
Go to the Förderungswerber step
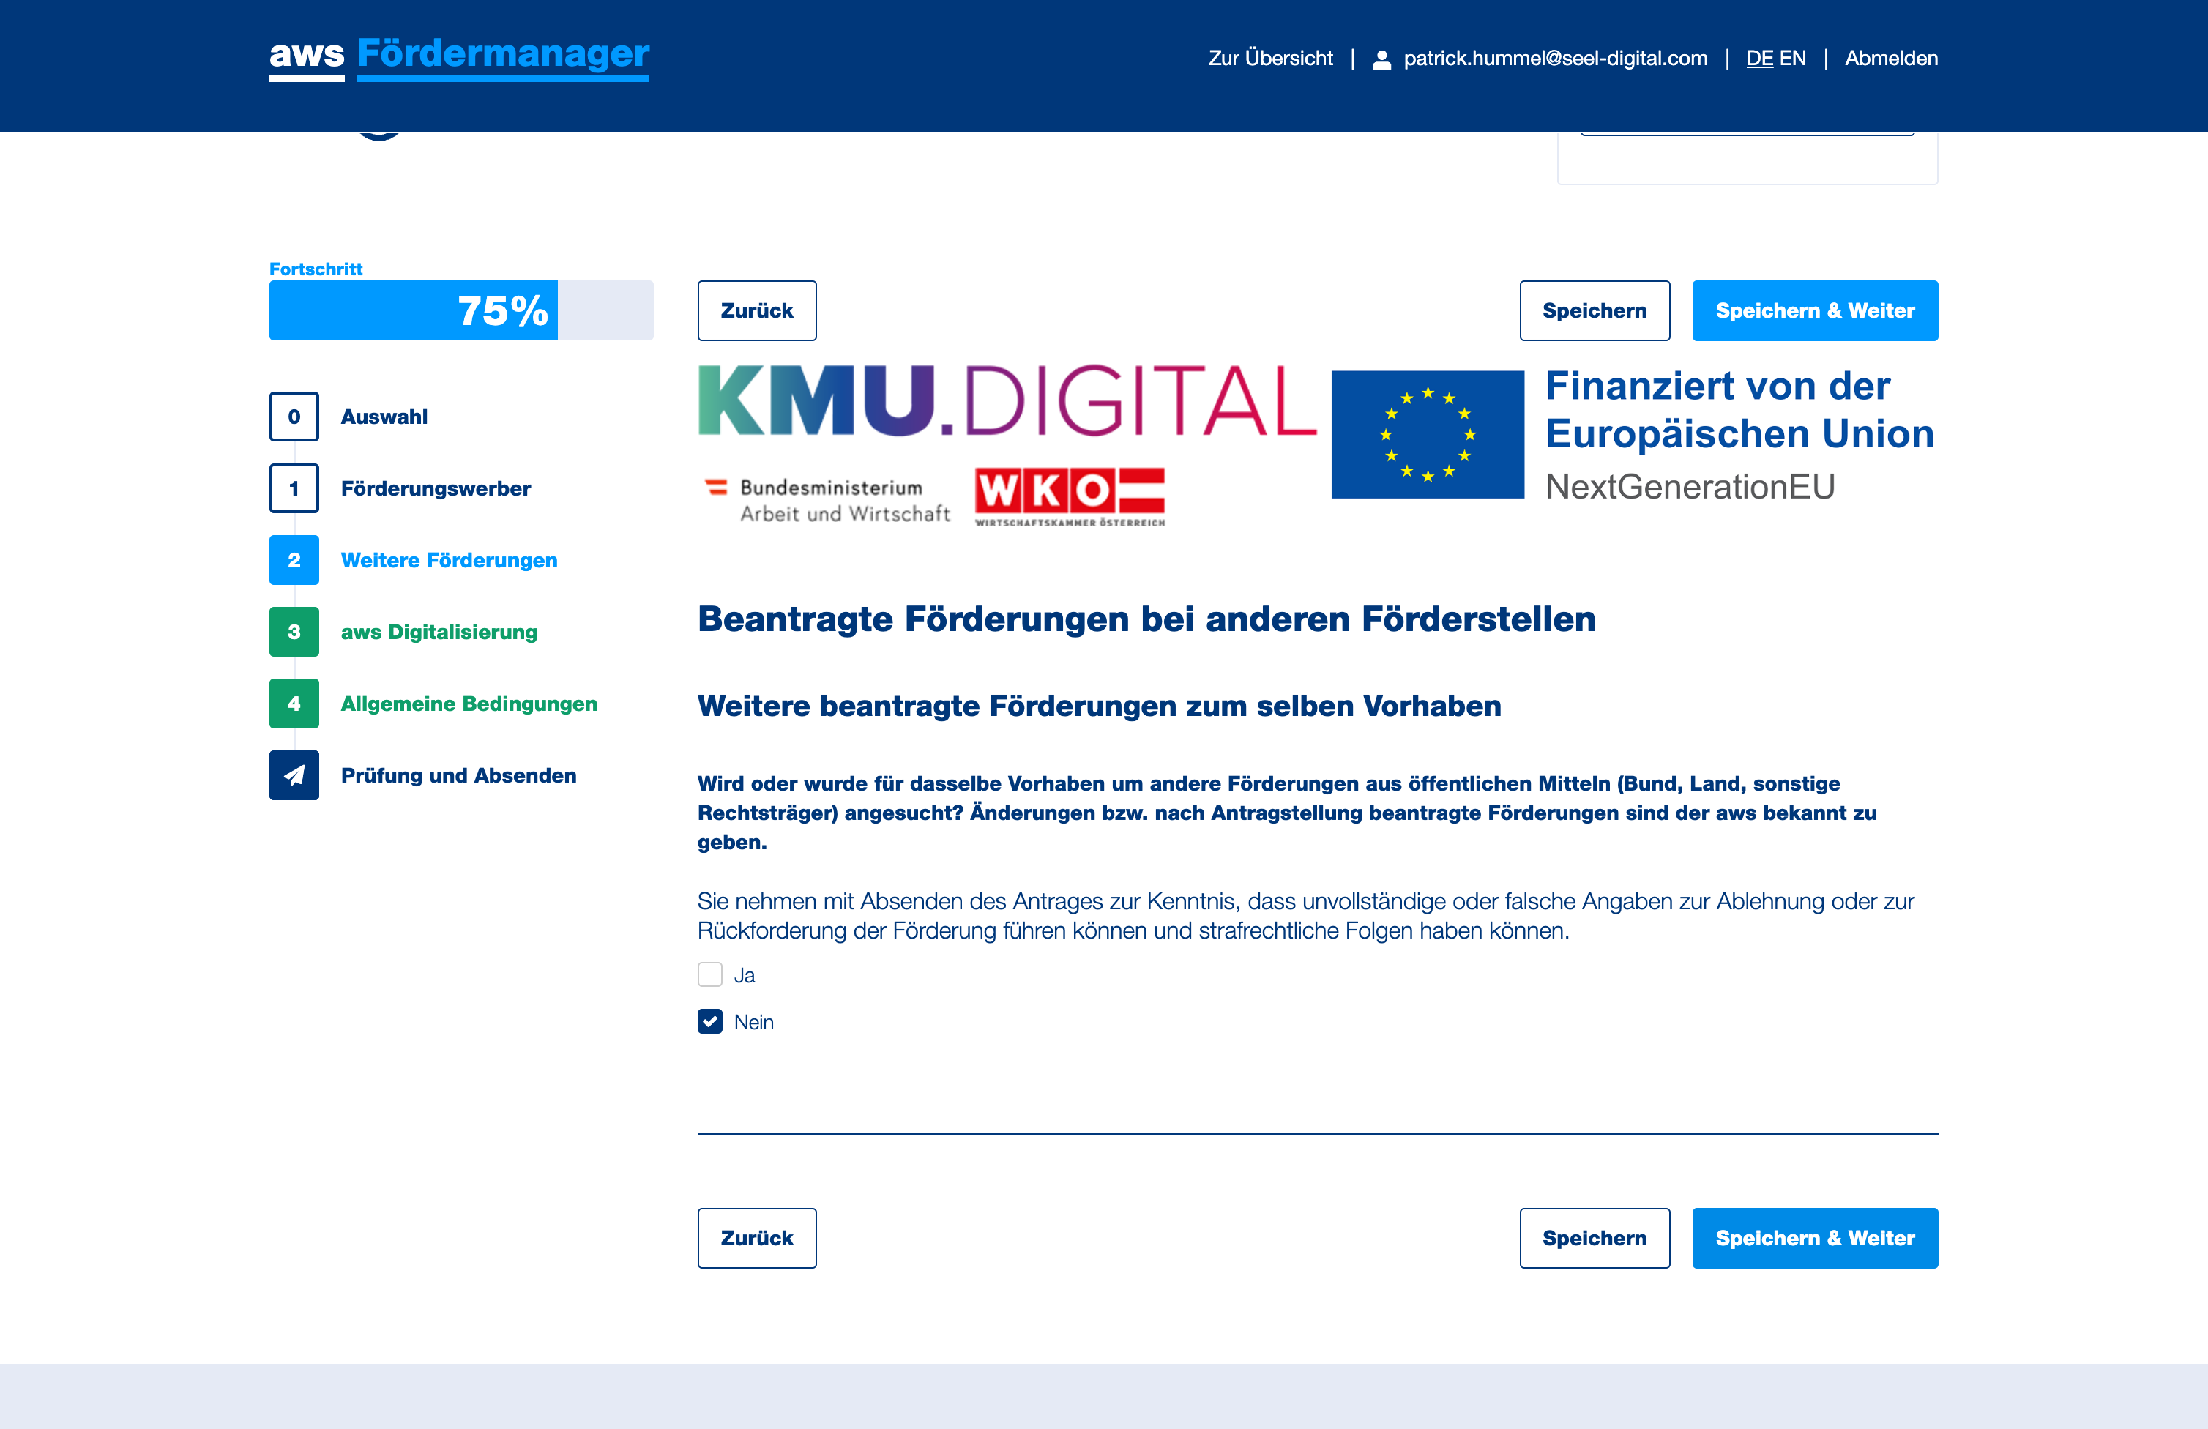pos(436,488)
